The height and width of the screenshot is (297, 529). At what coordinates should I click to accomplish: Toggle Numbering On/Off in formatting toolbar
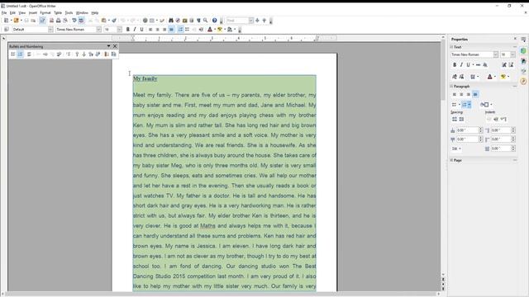[x=180, y=30]
